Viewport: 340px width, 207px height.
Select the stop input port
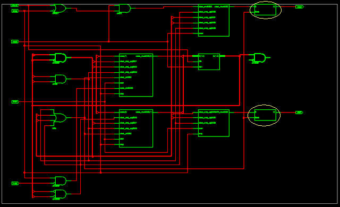click(15, 11)
